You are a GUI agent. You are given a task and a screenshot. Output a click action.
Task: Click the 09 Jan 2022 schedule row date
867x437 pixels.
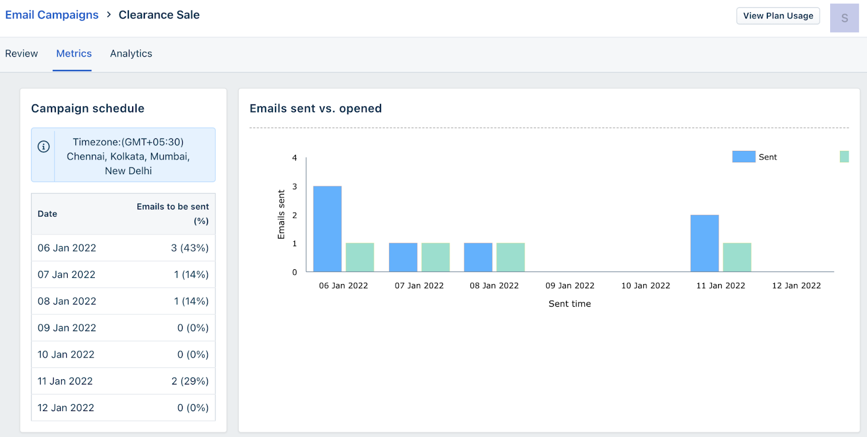[x=67, y=328]
